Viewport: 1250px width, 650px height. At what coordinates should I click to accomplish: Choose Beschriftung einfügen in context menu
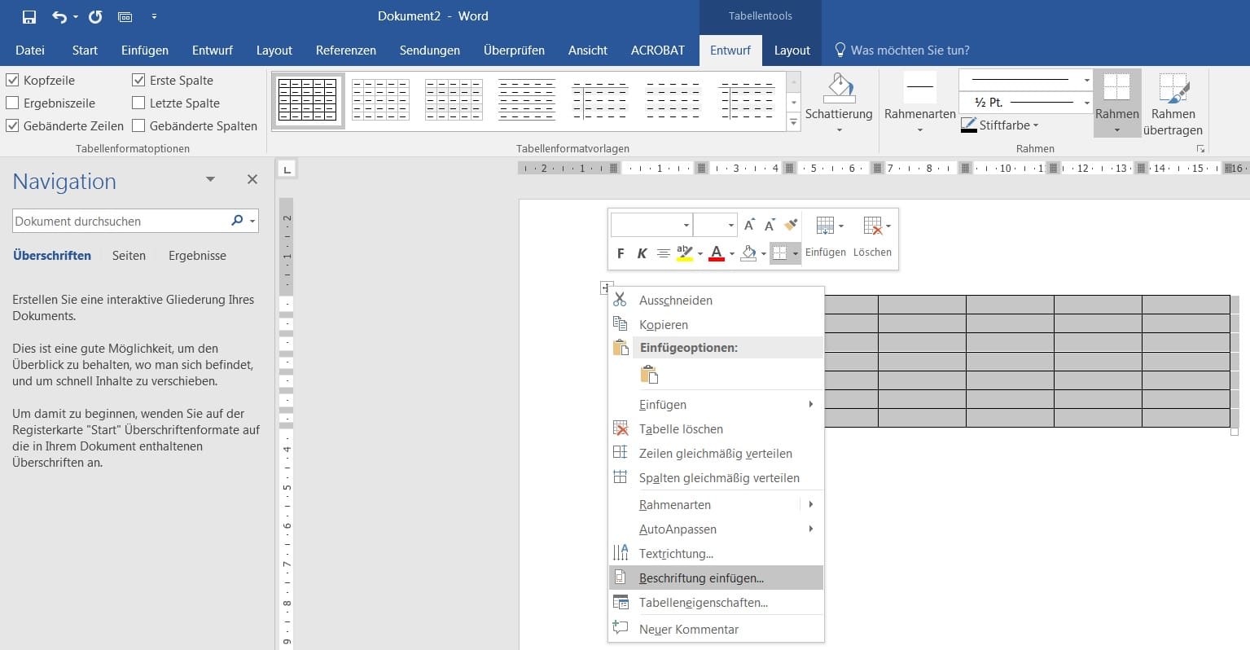[x=717, y=578]
